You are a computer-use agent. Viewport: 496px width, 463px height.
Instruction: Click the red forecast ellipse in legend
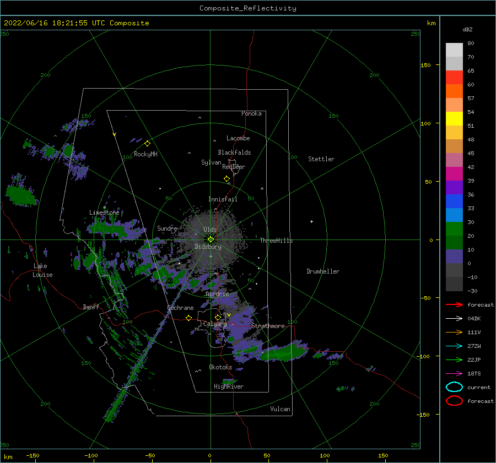tap(454, 401)
